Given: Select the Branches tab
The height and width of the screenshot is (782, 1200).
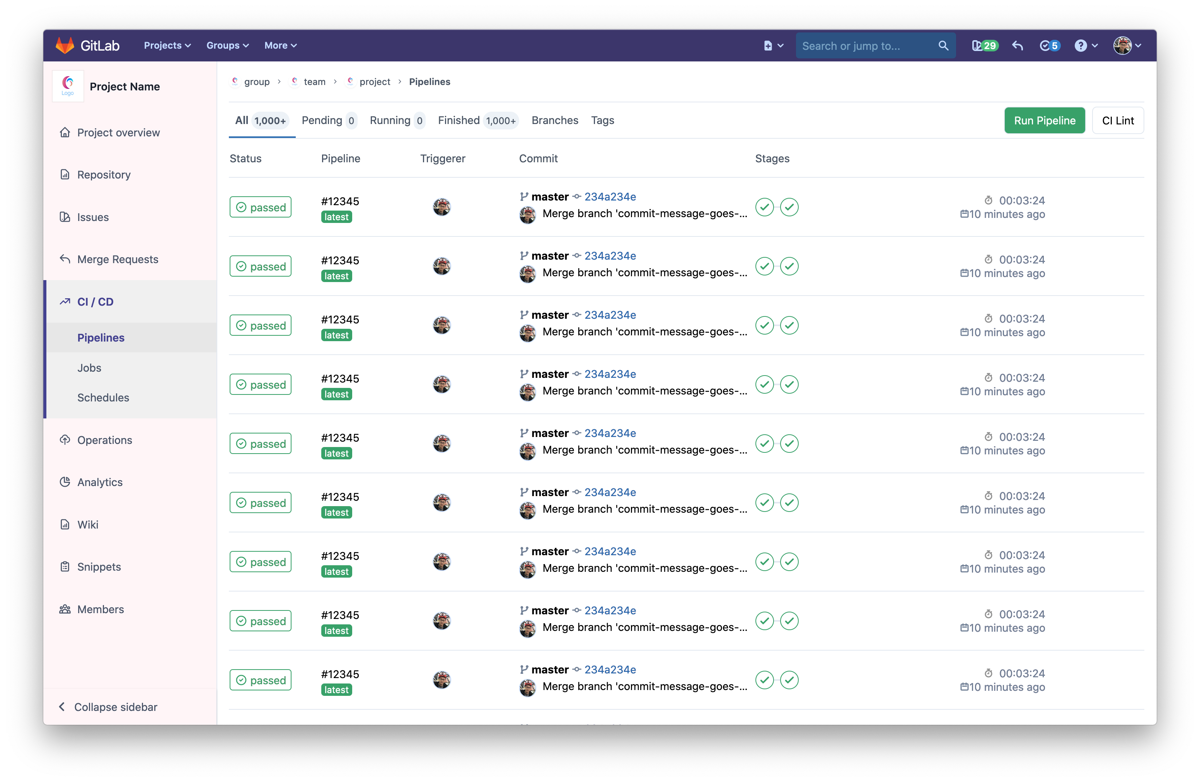Looking at the screenshot, I should 555,121.
